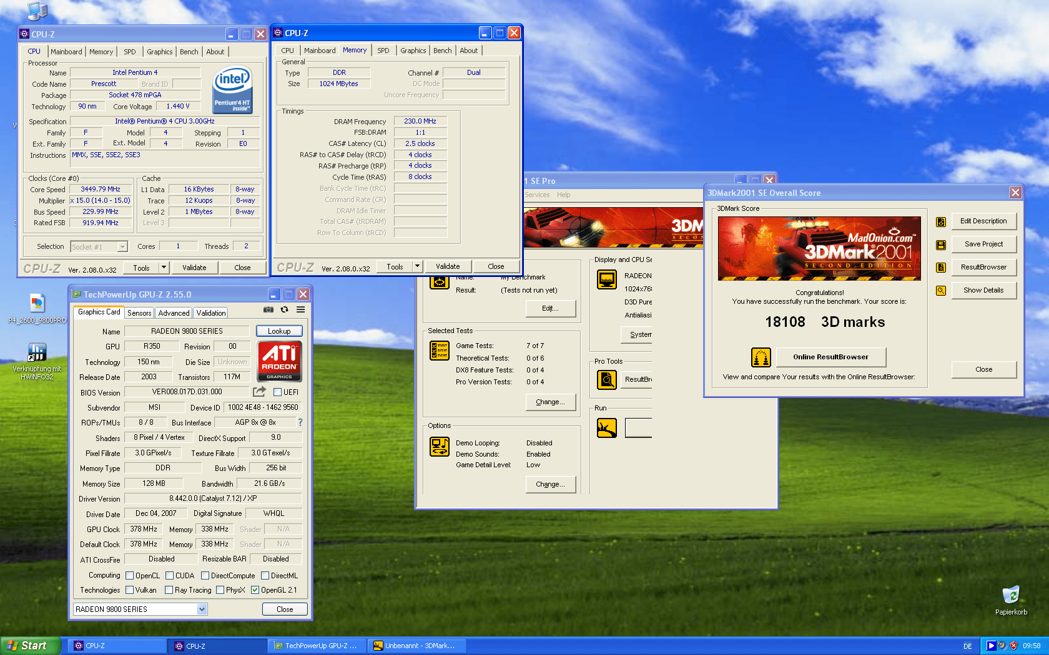This screenshot has height=655, width=1049.
Task: Click the GPU-Z refresh icon
Action: click(285, 309)
